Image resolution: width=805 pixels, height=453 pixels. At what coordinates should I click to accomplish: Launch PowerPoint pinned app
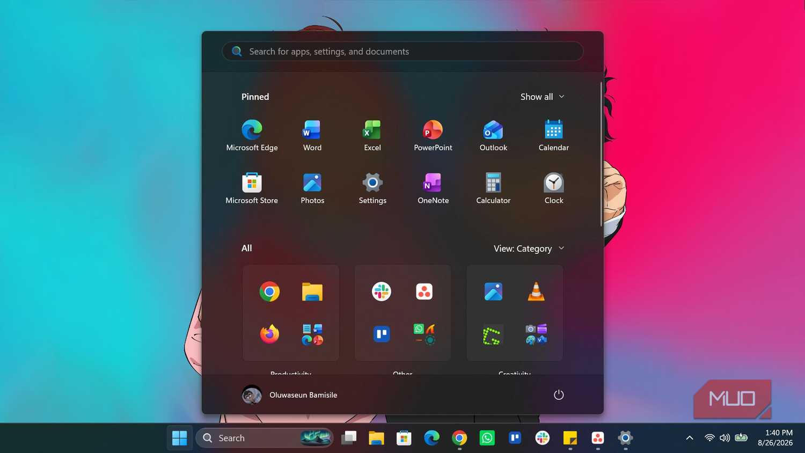coord(433,136)
